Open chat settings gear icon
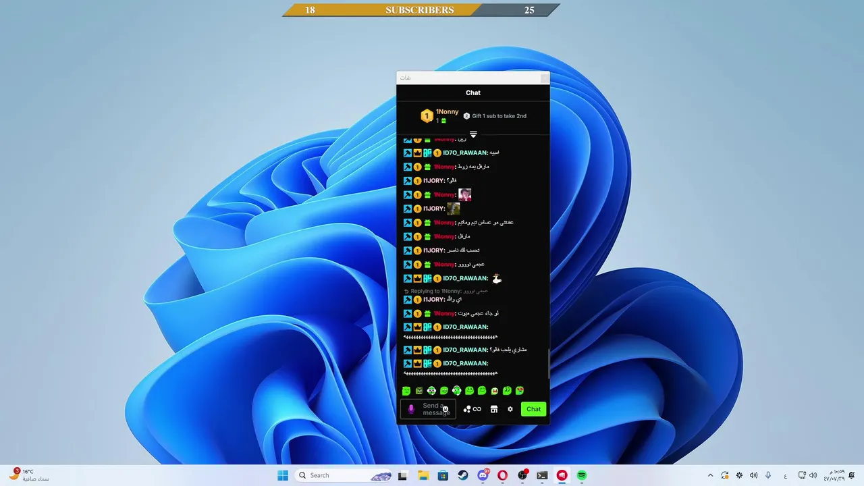Image resolution: width=864 pixels, height=486 pixels. pyautogui.click(x=510, y=409)
